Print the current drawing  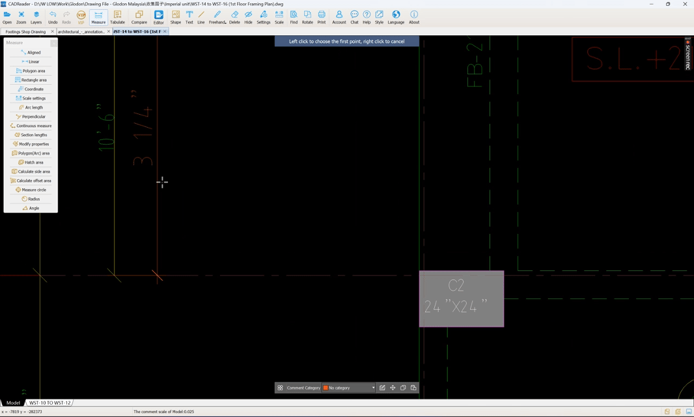tap(321, 17)
